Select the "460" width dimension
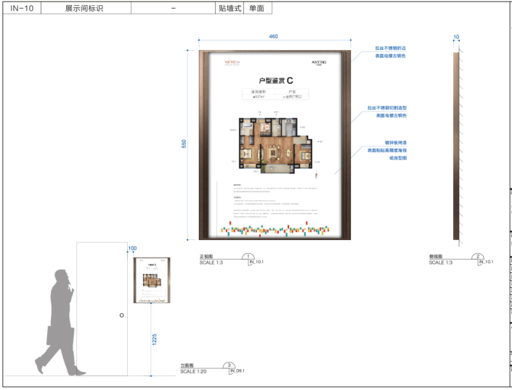Image resolution: width=512 pixels, height=390 pixels. (x=273, y=36)
